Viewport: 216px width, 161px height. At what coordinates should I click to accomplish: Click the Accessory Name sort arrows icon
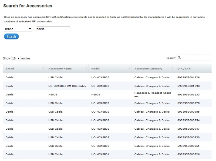pyautogui.click(x=86, y=69)
